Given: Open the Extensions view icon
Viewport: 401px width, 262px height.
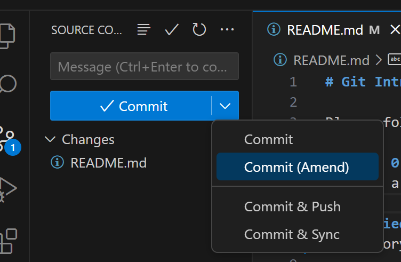Looking at the screenshot, I should pos(7,241).
